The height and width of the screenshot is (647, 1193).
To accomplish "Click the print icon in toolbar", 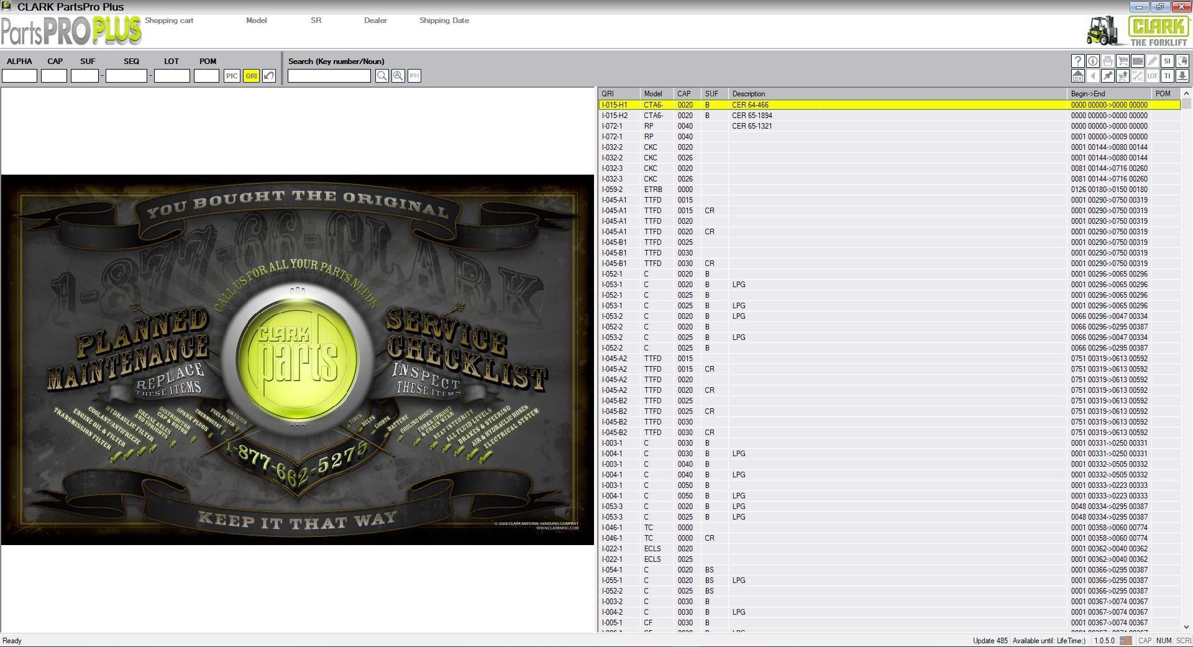I will point(1107,61).
